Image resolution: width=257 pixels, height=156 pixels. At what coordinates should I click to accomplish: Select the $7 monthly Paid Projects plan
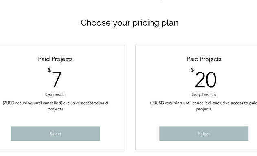click(x=55, y=134)
